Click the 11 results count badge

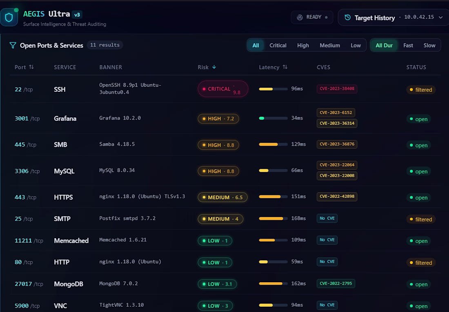(105, 45)
